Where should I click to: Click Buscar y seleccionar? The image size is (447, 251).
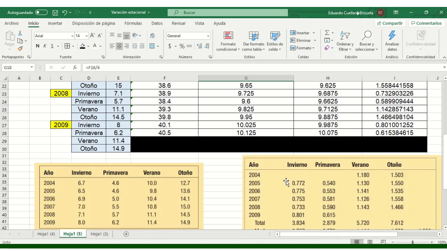point(367,41)
